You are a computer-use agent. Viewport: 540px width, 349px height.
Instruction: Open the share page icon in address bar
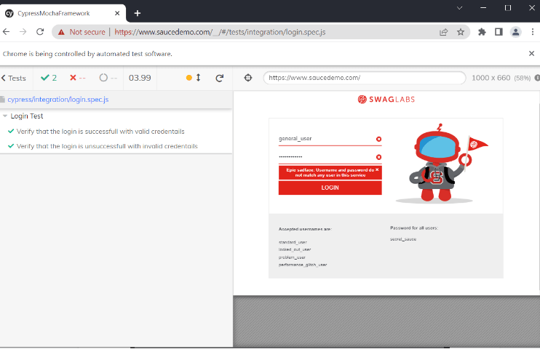[x=444, y=32]
